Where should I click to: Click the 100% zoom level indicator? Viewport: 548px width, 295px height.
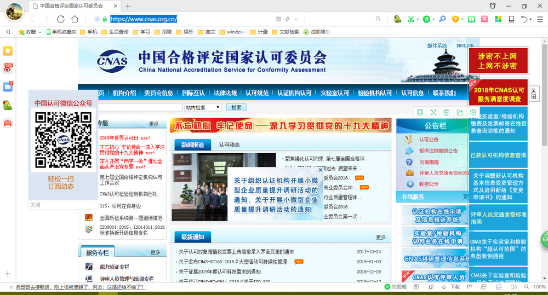point(539,287)
